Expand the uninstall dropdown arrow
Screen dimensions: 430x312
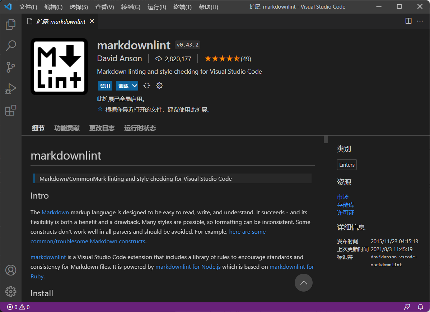pyautogui.click(x=134, y=86)
